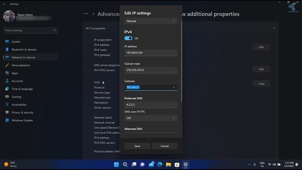Open the weather widget 74°F Sunny

(x=11, y=164)
